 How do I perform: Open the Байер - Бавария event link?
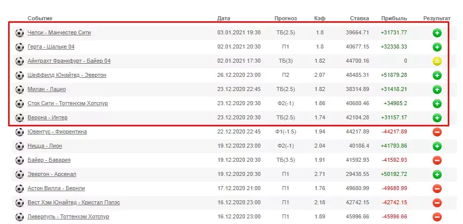[x=49, y=160]
